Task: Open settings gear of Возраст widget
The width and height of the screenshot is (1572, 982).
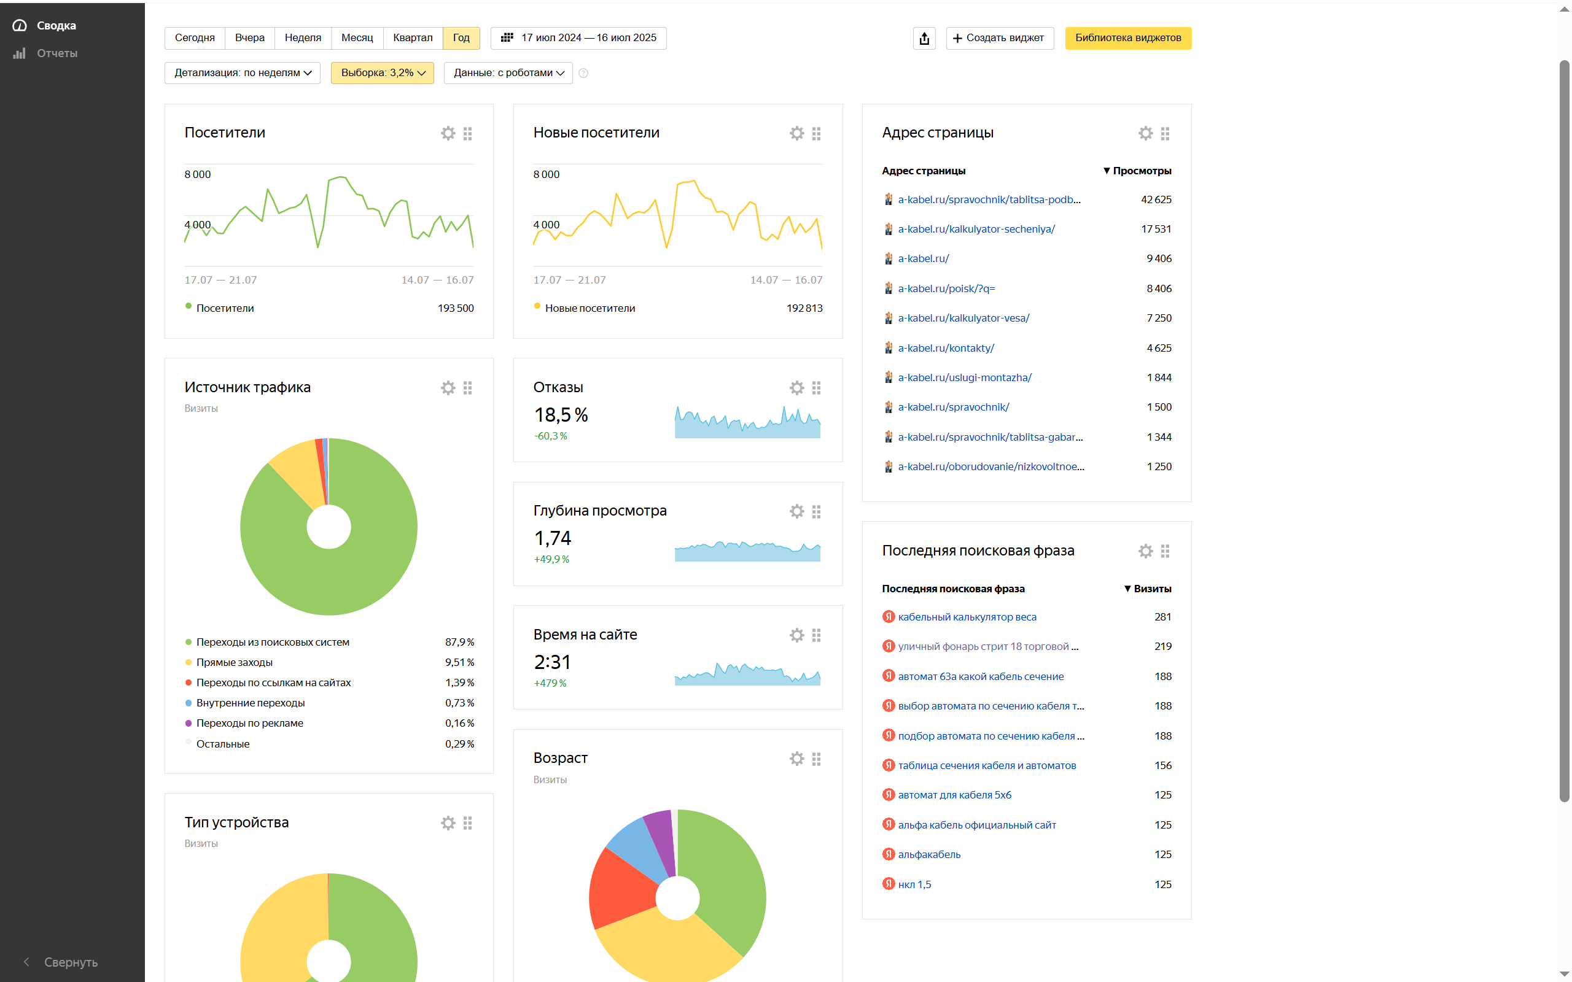Action: click(x=797, y=759)
